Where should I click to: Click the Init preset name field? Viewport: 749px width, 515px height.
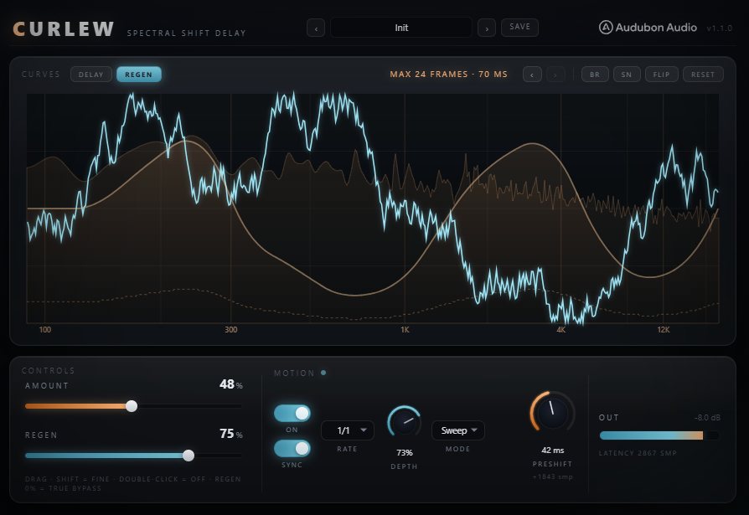tap(401, 28)
